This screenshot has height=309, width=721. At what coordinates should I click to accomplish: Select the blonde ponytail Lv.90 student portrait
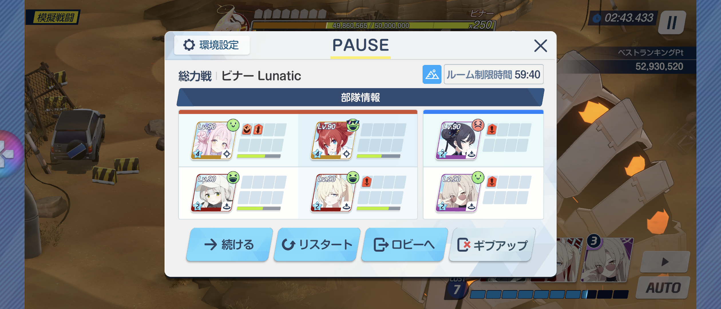pyautogui.click(x=333, y=193)
